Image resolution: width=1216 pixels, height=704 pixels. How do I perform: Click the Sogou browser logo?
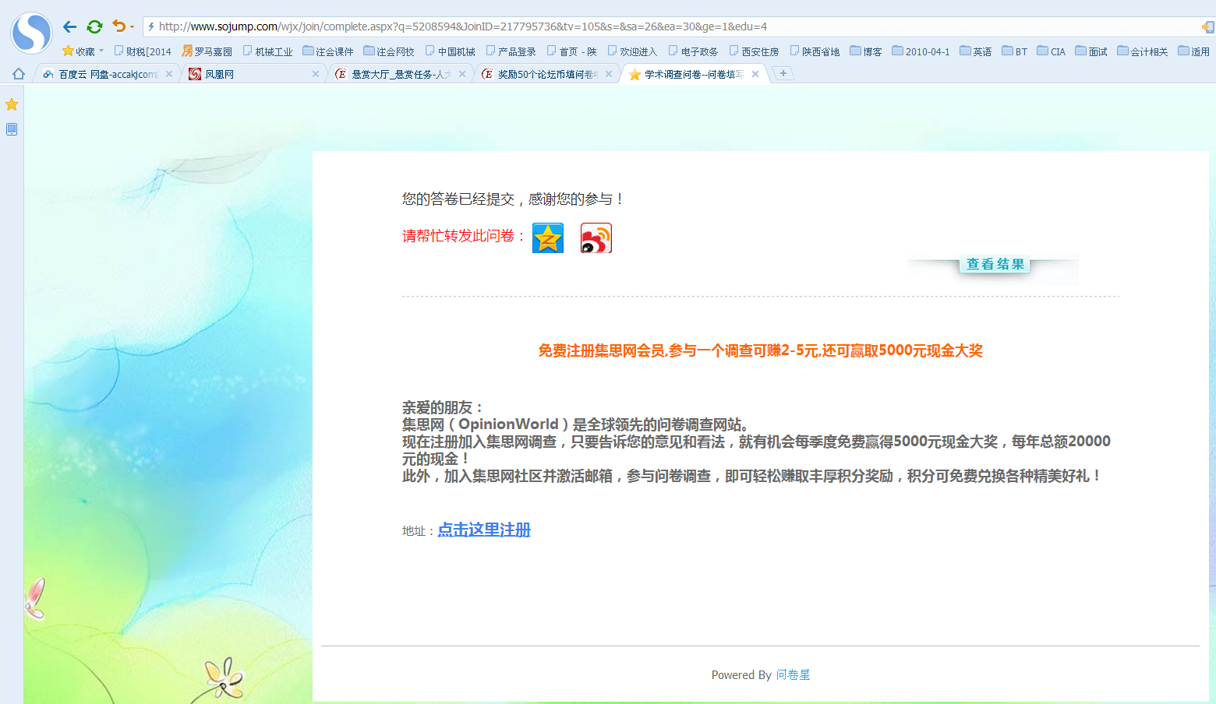click(31, 33)
